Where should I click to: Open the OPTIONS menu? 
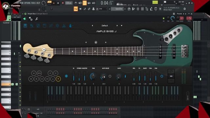(27, 3)
